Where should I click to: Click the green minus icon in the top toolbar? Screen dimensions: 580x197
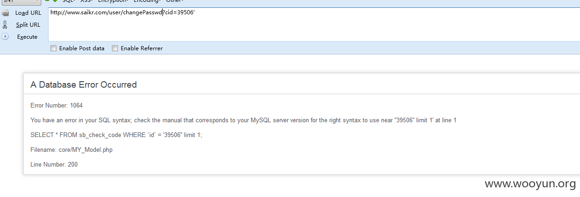tap(47, 1)
